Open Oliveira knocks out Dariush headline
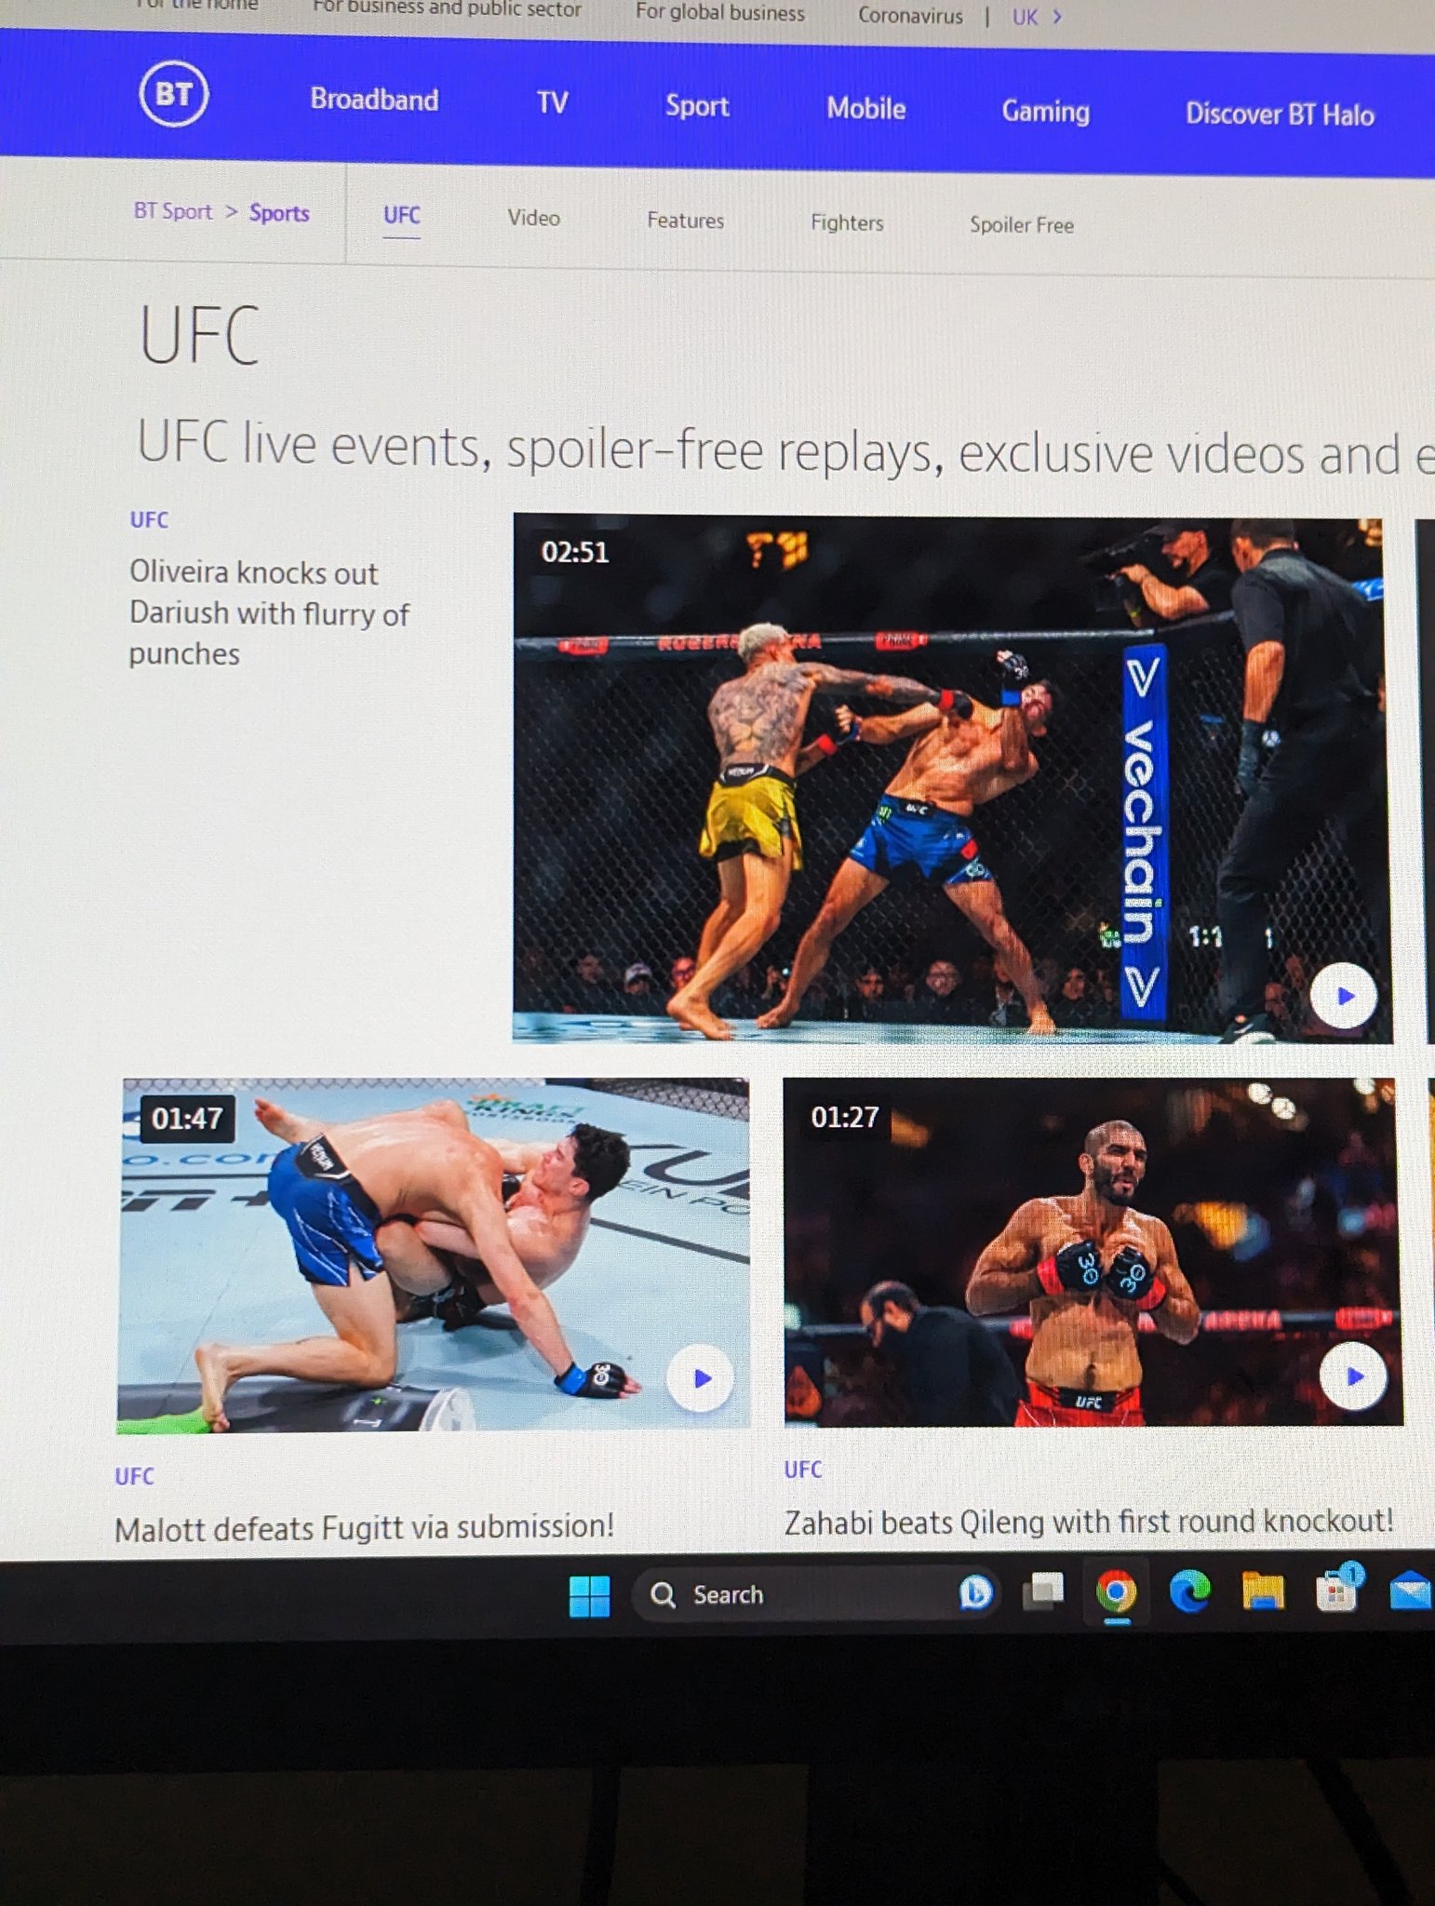This screenshot has height=1906, width=1435. [269, 613]
